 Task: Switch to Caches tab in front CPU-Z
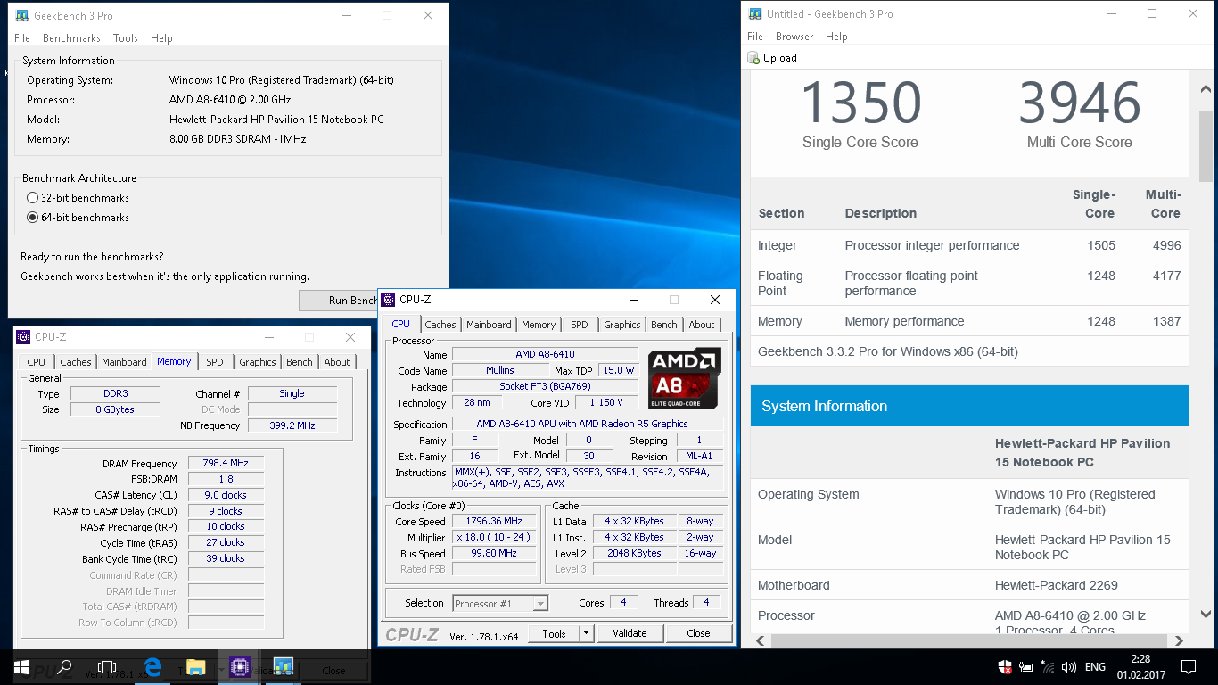pyautogui.click(x=440, y=325)
